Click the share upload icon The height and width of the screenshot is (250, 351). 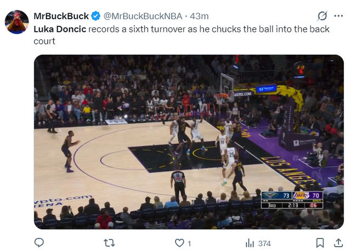point(339,242)
